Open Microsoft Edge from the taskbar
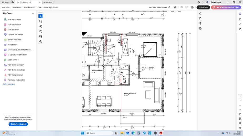This screenshot has width=243, height=136. click(133, 133)
